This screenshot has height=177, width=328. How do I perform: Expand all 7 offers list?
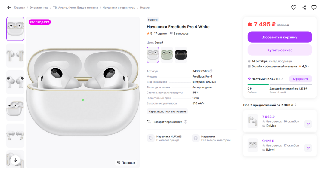coord(296,105)
